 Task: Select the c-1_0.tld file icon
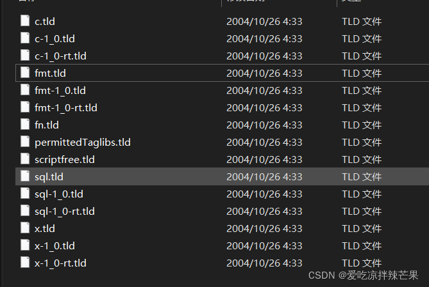pyautogui.click(x=25, y=38)
